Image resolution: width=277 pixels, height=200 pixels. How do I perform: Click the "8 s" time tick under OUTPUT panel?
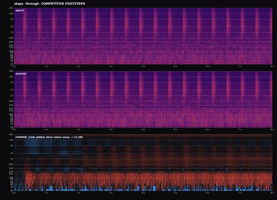click(272, 130)
